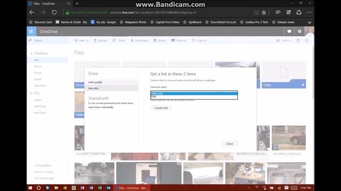
Task: Open OptiBoard favorite
Action: coord(192,22)
